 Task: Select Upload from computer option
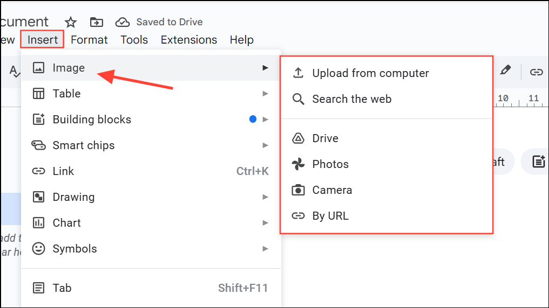point(370,73)
